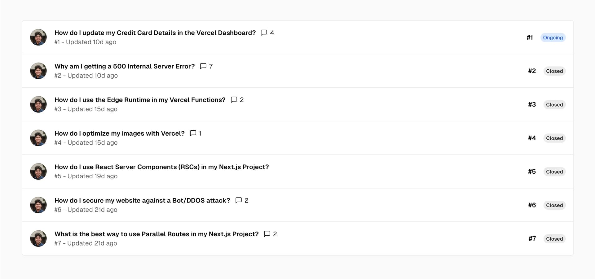
Task: Open "How do I update my Credit Card Details" ticket
Action: 155,33
